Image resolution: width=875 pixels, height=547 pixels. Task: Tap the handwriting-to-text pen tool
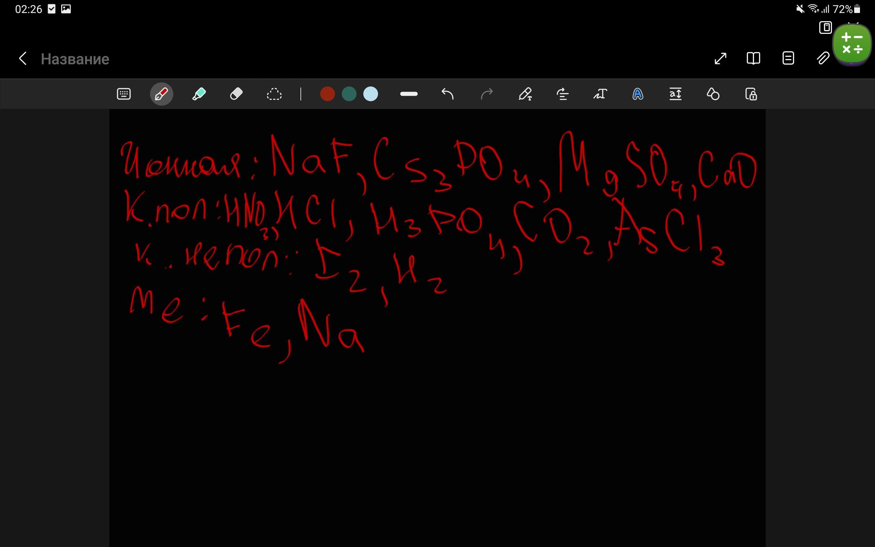[525, 94]
